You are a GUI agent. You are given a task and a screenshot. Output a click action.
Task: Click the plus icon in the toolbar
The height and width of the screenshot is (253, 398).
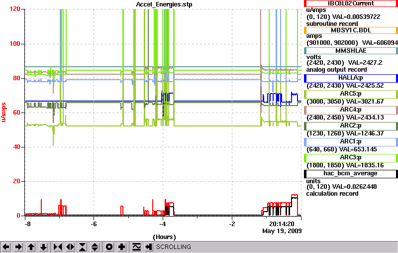122,247
